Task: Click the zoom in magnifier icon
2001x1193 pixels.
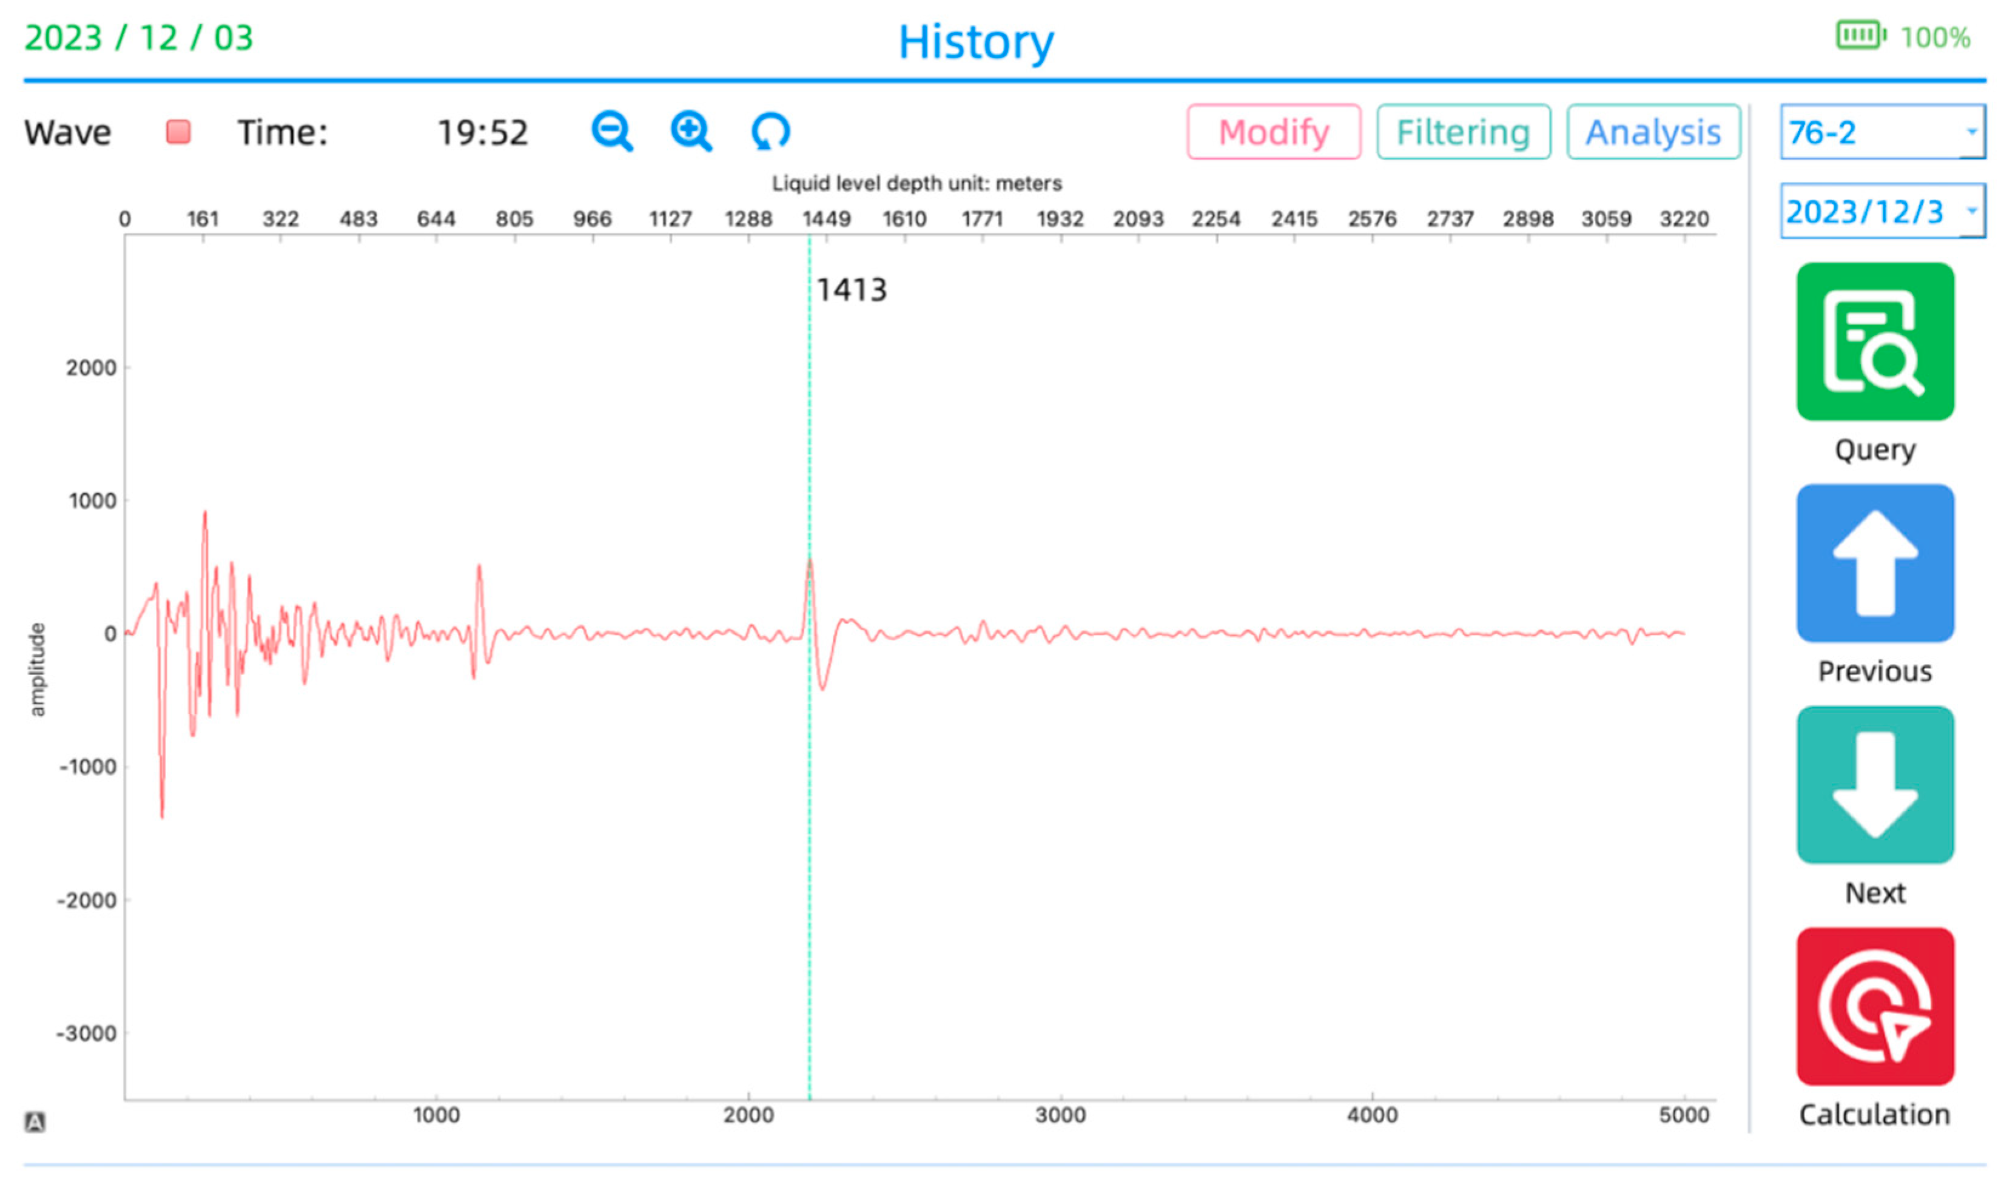Action: [x=691, y=132]
